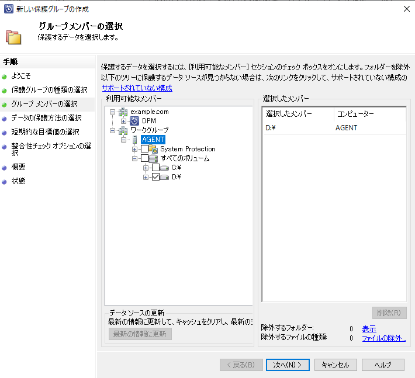Open the 短期的な目標値の選択 step

45,132
